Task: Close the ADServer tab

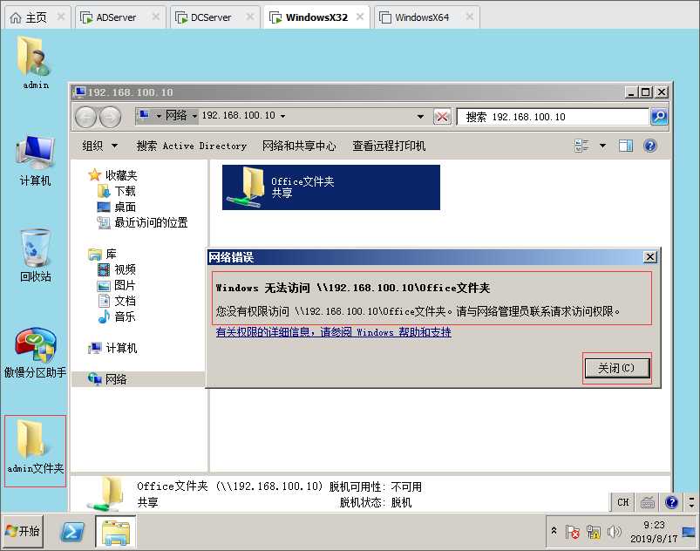Action: coord(155,17)
